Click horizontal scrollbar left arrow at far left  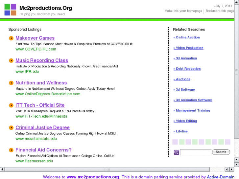coord(2,169)
